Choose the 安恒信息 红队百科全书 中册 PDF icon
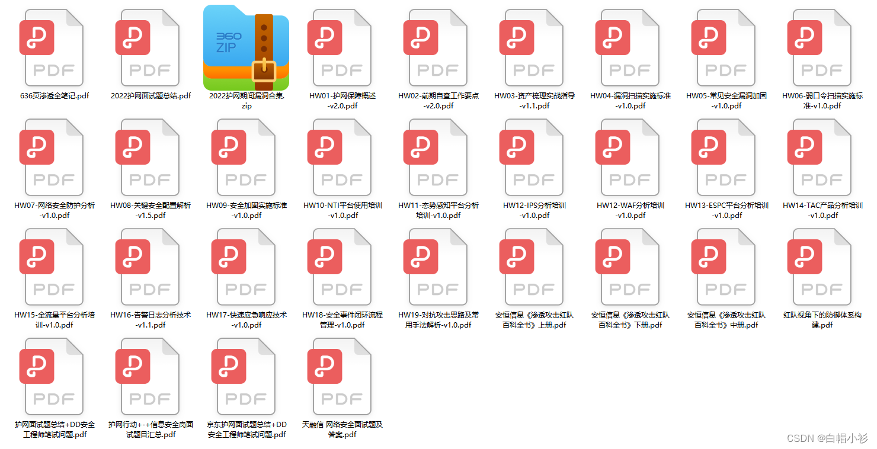 724,267
